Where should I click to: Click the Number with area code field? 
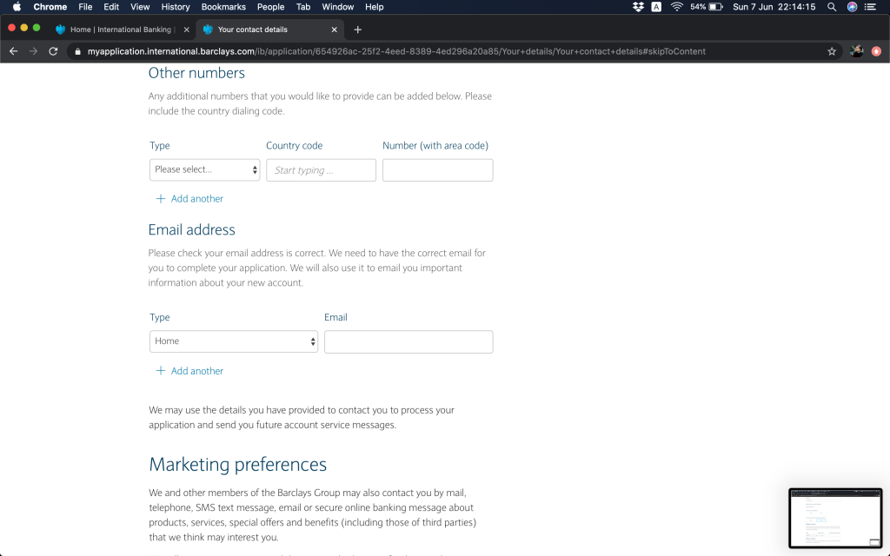[437, 170]
